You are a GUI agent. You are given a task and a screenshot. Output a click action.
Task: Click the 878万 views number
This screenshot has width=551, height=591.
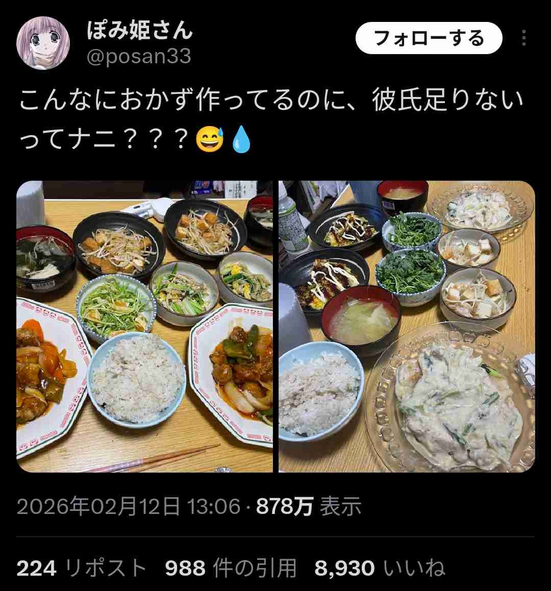[x=285, y=506]
